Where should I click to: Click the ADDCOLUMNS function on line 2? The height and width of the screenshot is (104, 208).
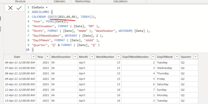click(40, 12)
